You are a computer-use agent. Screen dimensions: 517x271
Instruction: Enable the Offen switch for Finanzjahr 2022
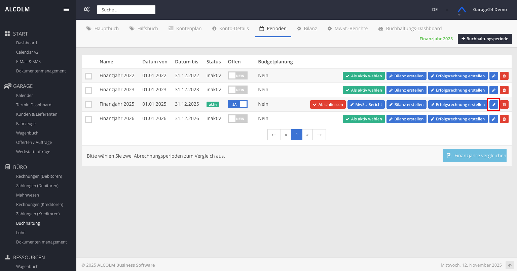237,76
